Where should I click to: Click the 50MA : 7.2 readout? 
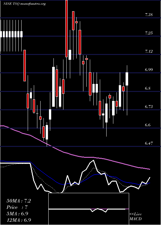tap(19, 201)
